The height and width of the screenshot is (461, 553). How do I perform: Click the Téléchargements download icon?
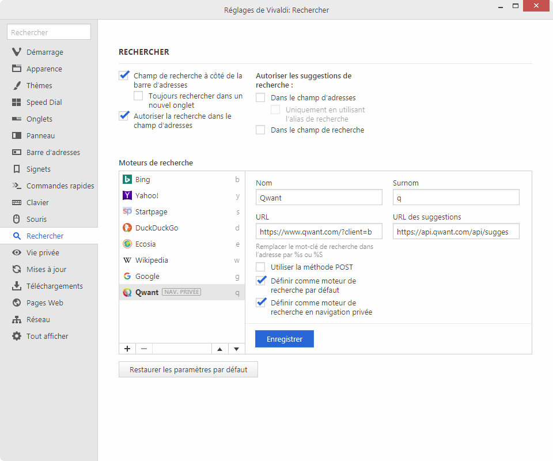click(x=17, y=286)
